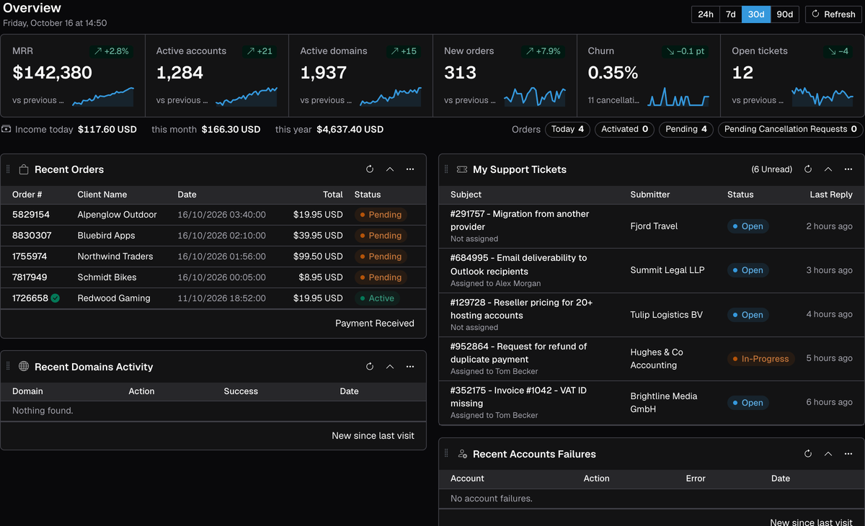Click the New orders sparkline chart
865x526 pixels.
[534, 96]
